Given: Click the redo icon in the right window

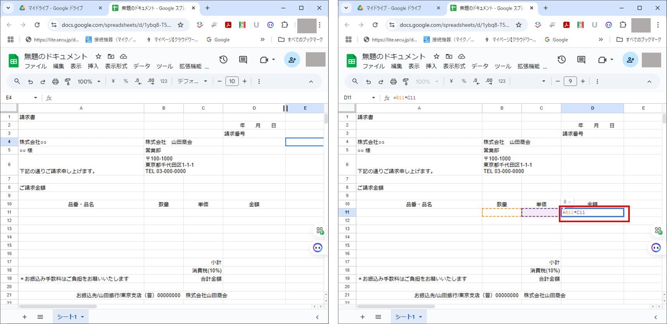Looking at the screenshot, I should pyautogui.click(x=381, y=82).
